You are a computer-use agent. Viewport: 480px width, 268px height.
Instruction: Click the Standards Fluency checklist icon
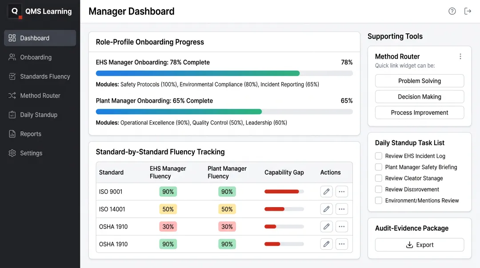(12, 76)
